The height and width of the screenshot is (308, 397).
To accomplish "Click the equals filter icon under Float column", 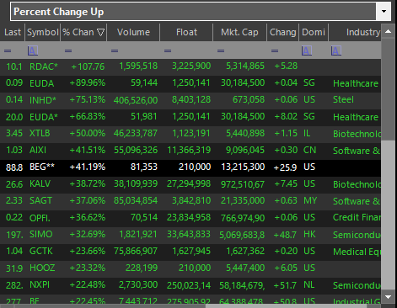I will tap(168, 51).
